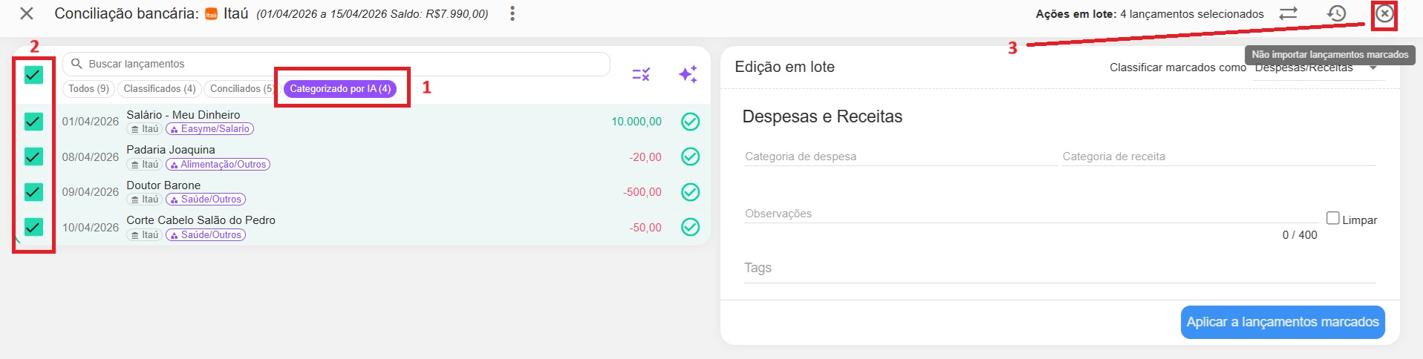Click the history clock batch action icon
1423x359 pixels.
[x=1336, y=13]
